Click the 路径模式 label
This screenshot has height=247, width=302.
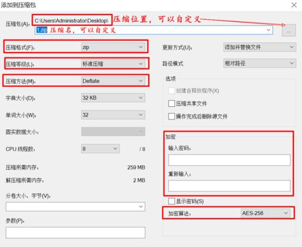pos(173,64)
